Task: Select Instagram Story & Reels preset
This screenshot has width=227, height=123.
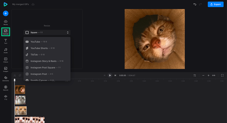Action: tap(47, 61)
